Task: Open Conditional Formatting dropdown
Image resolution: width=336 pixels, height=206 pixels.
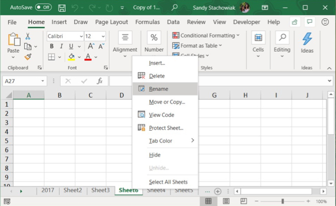Action: tap(206, 35)
